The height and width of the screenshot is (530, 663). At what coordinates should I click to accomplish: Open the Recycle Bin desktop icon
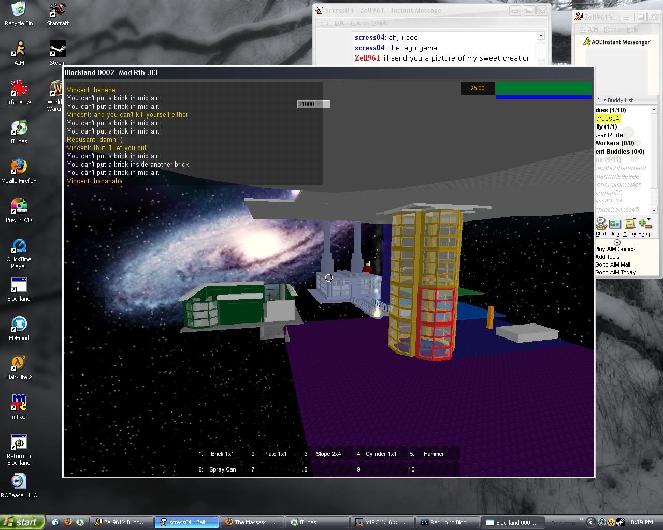point(19,14)
